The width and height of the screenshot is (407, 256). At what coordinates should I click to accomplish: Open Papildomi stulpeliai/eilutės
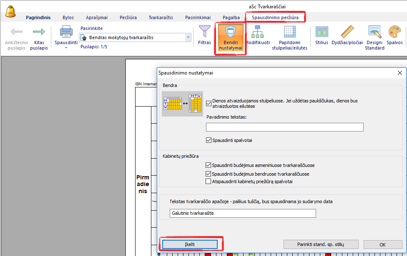(289, 32)
